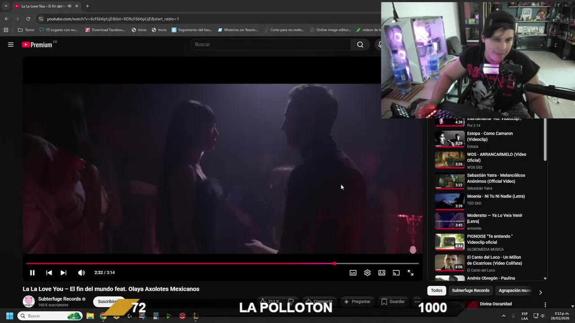The image size is (575, 323).
Task: Open YouTube hamburger guide menu
Action: pyautogui.click(x=11, y=44)
